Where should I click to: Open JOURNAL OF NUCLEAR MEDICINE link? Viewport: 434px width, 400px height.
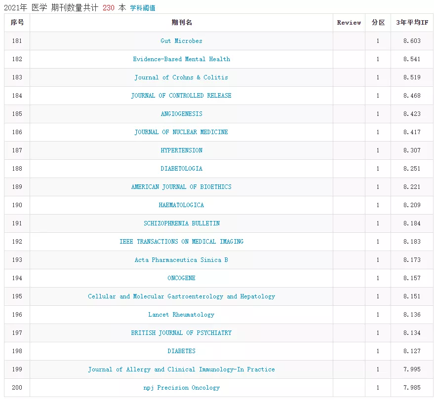(x=181, y=132)
